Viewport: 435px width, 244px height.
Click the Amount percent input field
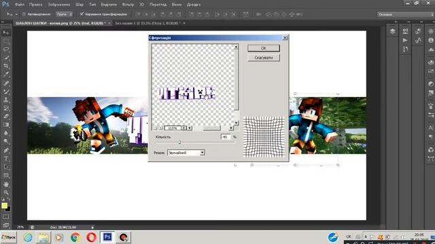[x=226, y=137]
